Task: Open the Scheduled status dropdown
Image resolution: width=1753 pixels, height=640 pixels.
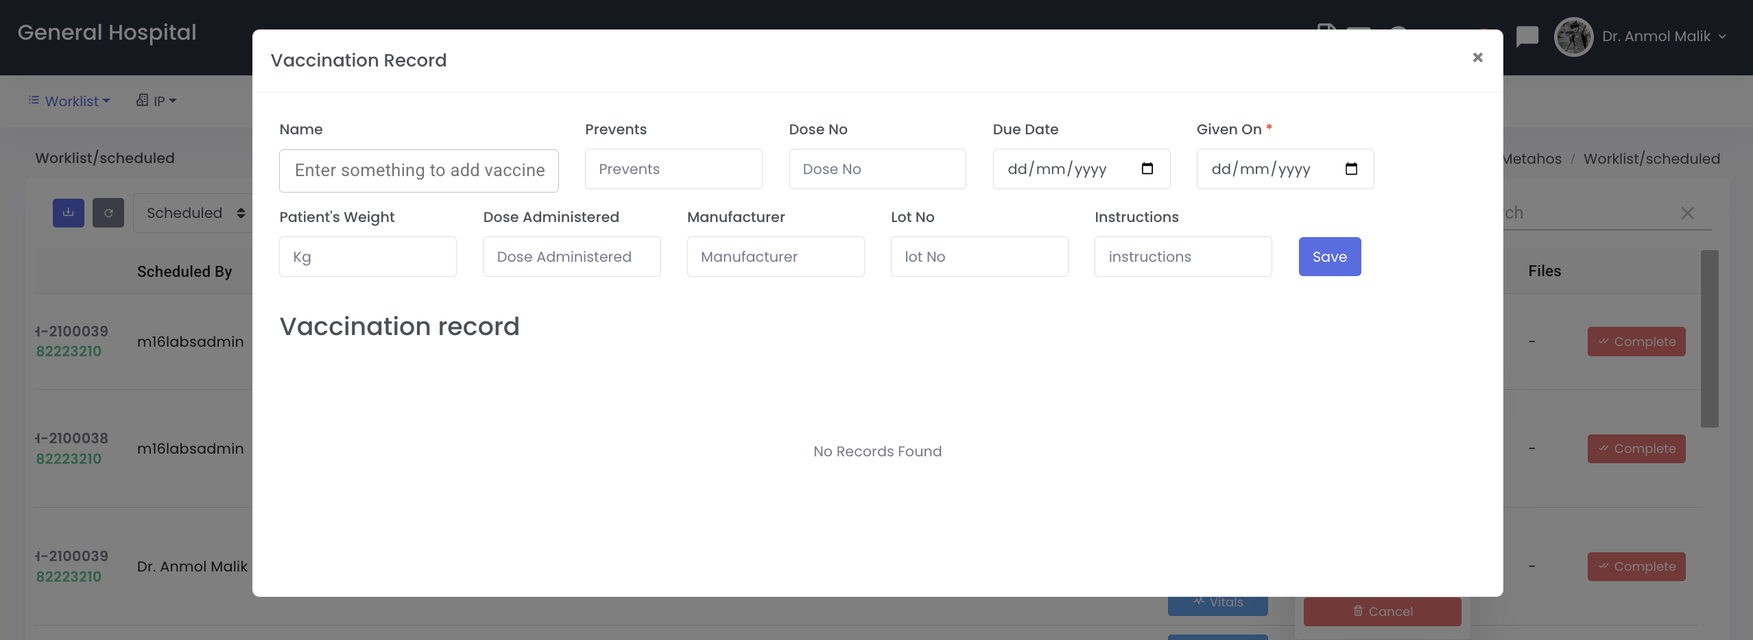Action: click(195, 213)
